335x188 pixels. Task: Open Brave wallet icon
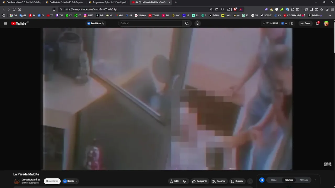point(316,9)
